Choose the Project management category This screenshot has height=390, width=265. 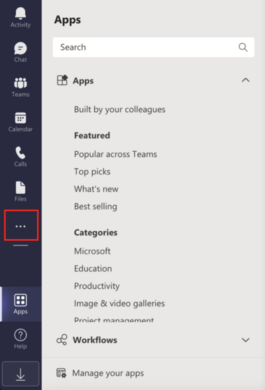coord(114,320)
